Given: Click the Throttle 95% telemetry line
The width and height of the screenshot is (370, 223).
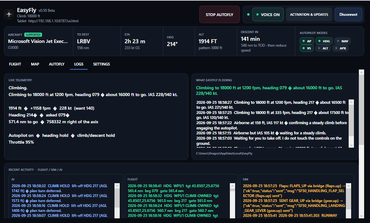Looking at the screenshot, I should tap(21, 142).
